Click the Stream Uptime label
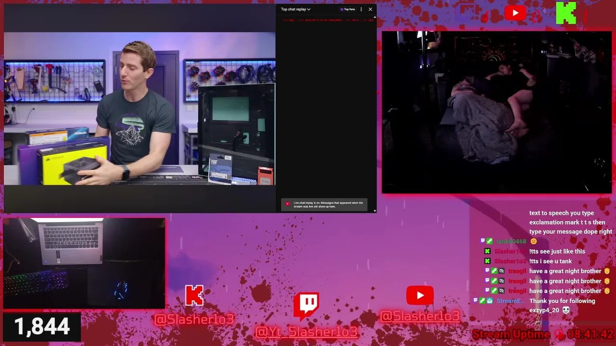 511,334
